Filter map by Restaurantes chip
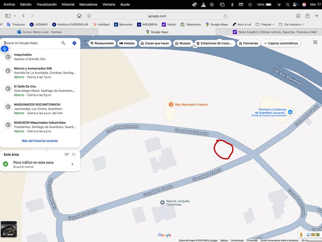322x242 pixels. 102,43
